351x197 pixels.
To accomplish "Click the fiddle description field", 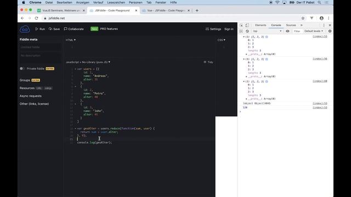I will 40,57.
